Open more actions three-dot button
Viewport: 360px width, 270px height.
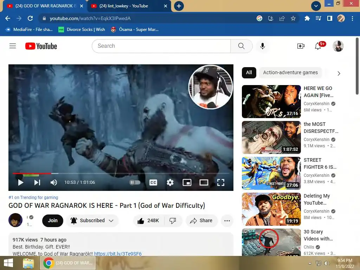click(227, 221)
